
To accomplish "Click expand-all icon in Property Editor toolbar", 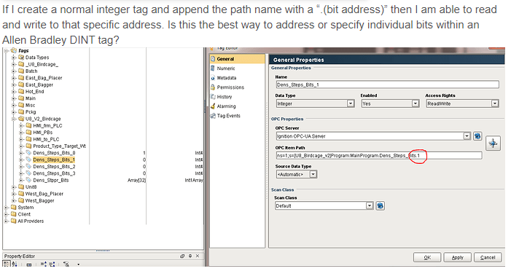I will pyautogui.click(x=44, y=264).
